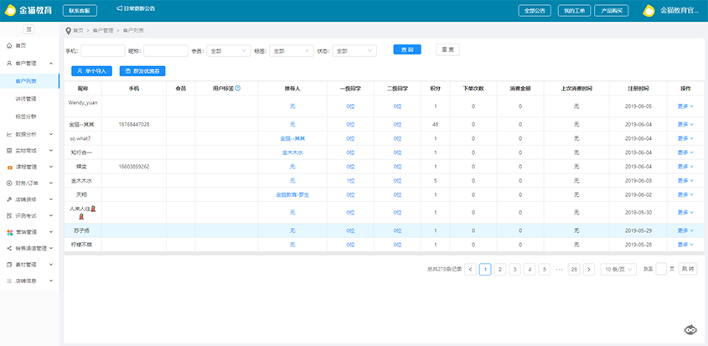Click phone number 16603859262
This screenshot has width=708, height=346.
[134, 167]
